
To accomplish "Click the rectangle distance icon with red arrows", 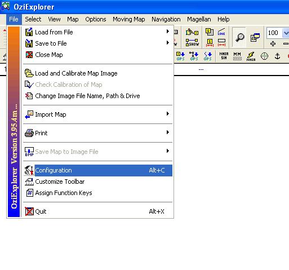I will [x=221, y=43].
